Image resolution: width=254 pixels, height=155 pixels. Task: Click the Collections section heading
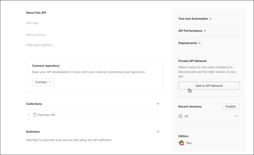(x=34, y=104)
